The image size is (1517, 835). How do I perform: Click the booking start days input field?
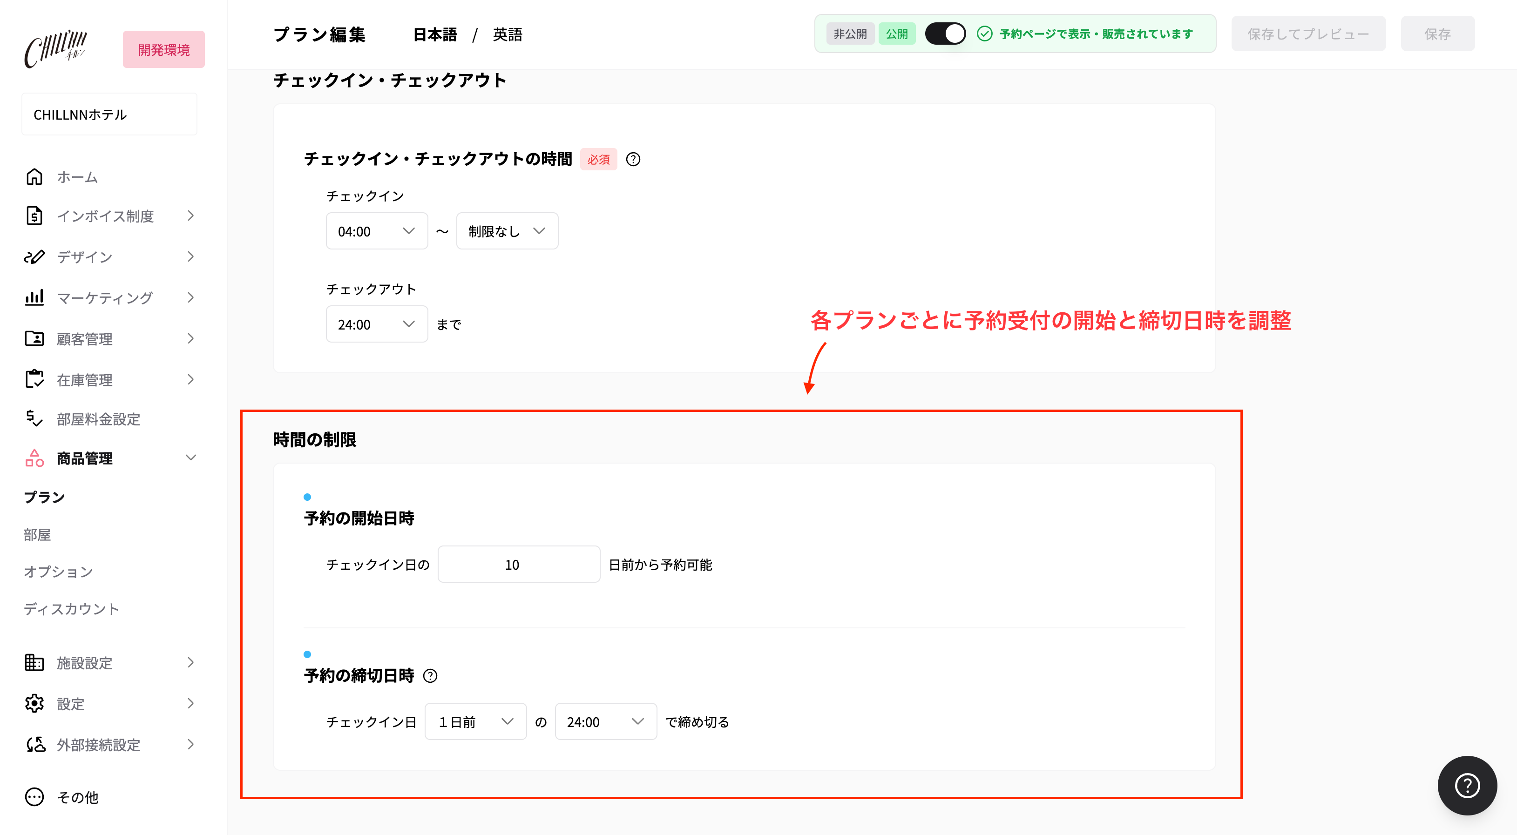(x=519, y=564)
